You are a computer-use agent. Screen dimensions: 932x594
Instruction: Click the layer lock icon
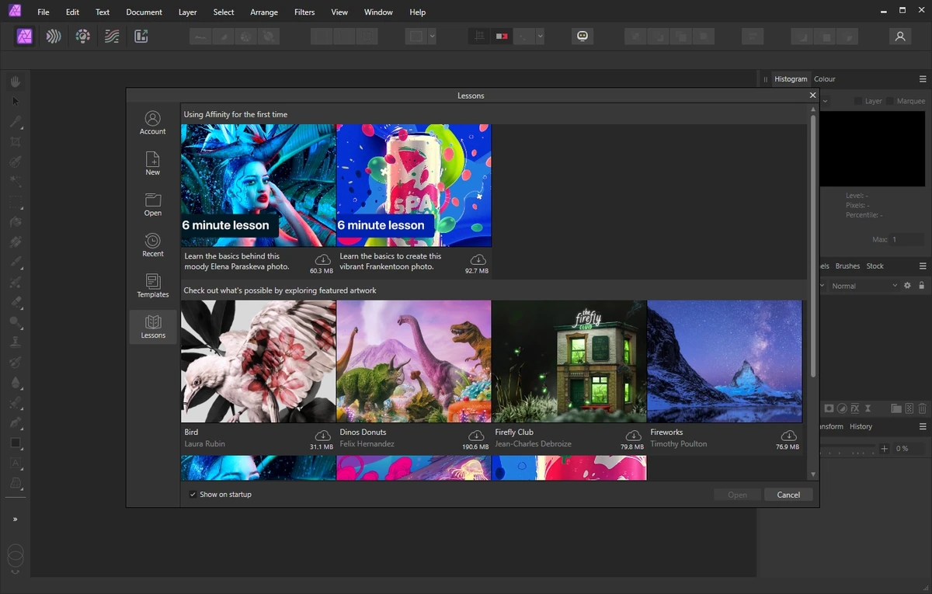[921, 286]
